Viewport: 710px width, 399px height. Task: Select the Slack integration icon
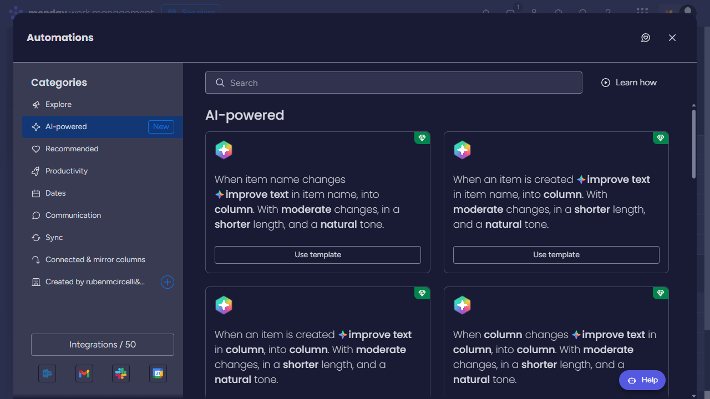pyautogui.click(x=121, y=374)
